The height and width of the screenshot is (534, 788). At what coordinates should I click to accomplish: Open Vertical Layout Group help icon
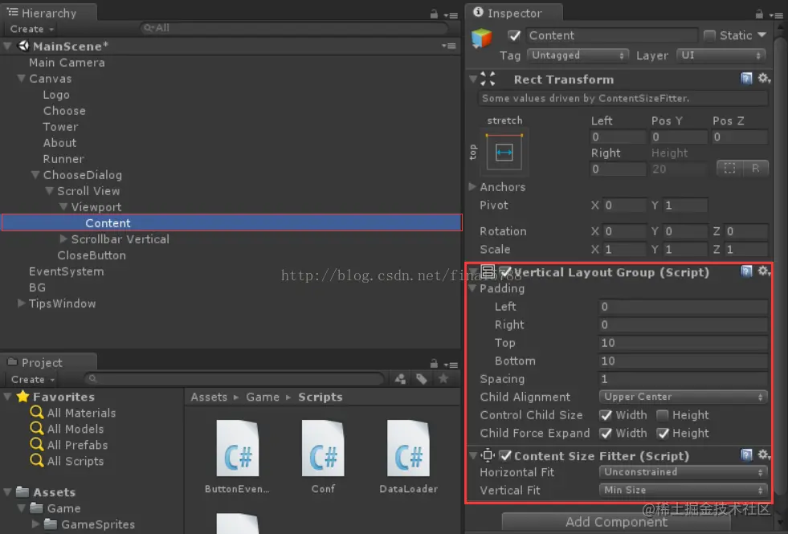click(x=746, y=271)
